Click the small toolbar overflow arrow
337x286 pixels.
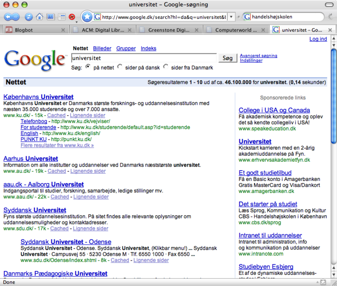coord(76,22)
